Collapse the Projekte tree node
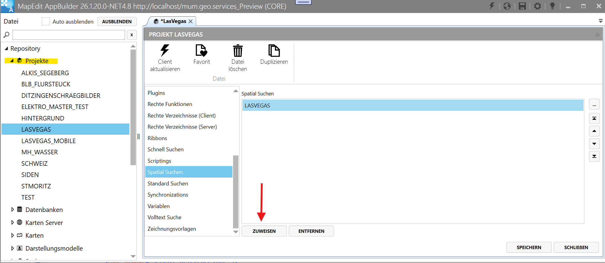 point(12,61)
